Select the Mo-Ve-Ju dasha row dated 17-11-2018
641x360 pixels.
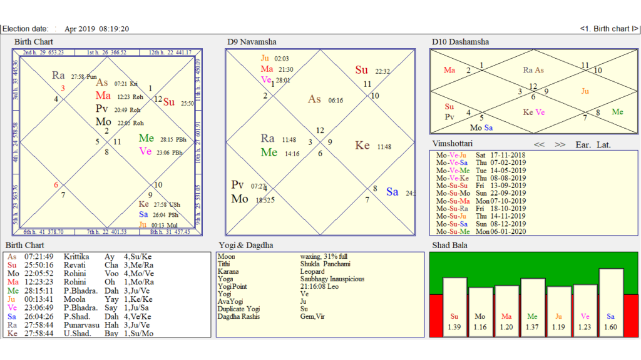(481, 155)
